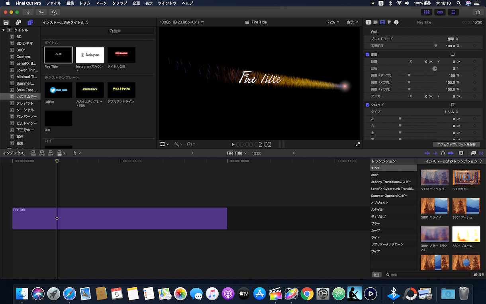Open the enhancement magic wand dropdown

click(178, 144)
